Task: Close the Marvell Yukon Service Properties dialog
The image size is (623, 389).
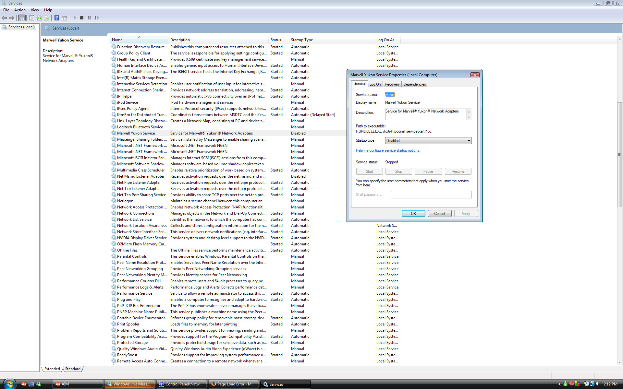Action: [475, 75]
